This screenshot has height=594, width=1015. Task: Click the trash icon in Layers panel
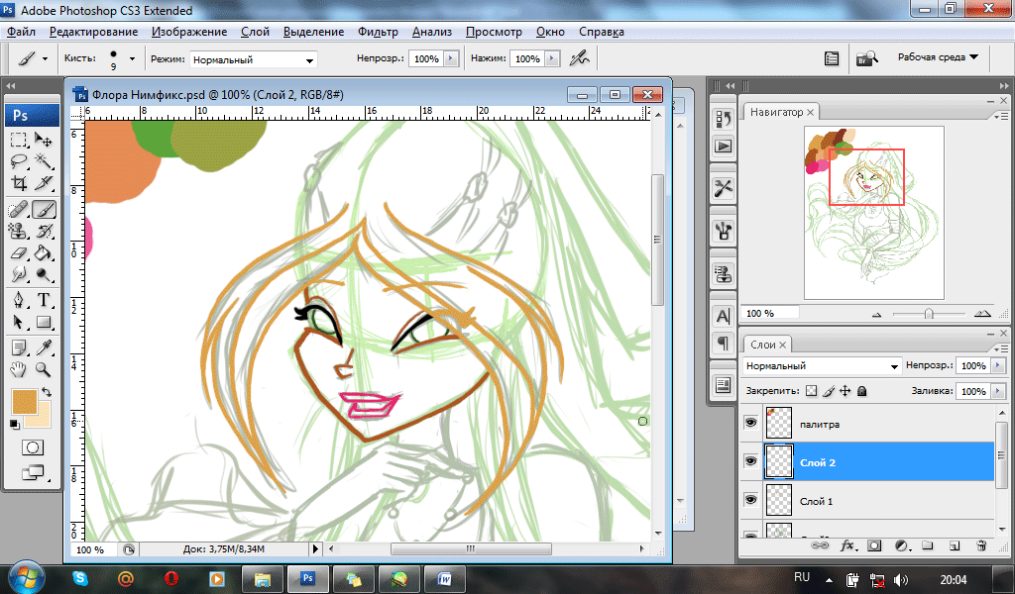coord(981,544)
